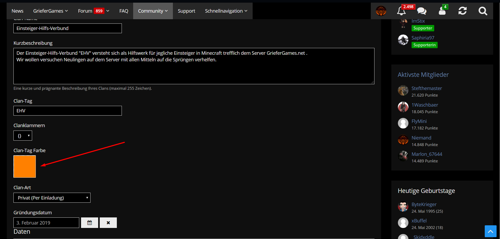Visit ByteKrieger's birthday profile link
The height and width of the screenshot is (239, 500).
pos(424,205)
